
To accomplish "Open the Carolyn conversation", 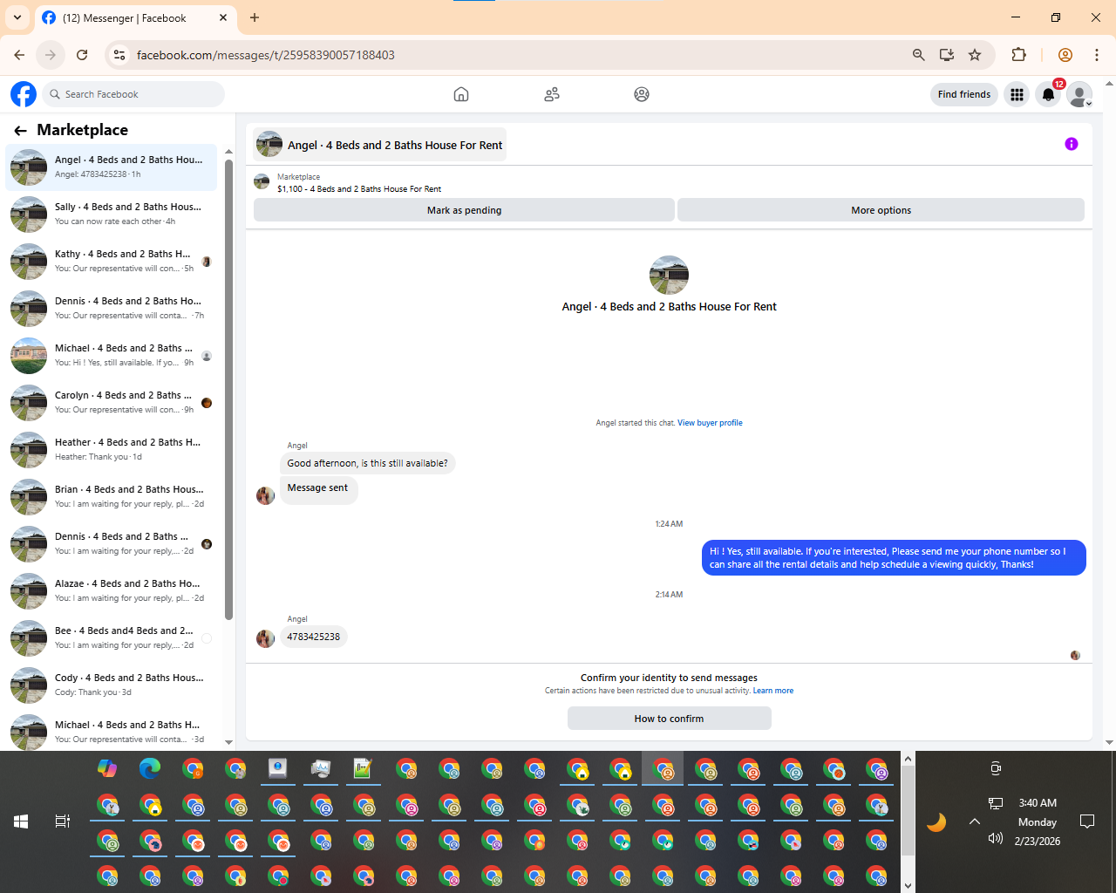I will 112,403.
